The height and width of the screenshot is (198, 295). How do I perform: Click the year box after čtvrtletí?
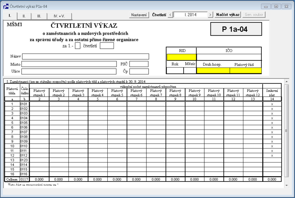coord(107,46)
